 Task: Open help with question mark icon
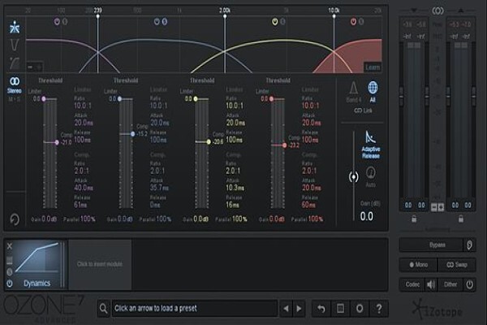(x=379, y=309)
